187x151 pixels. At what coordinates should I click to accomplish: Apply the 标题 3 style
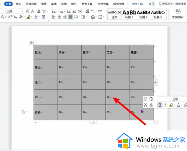(158, 14)
